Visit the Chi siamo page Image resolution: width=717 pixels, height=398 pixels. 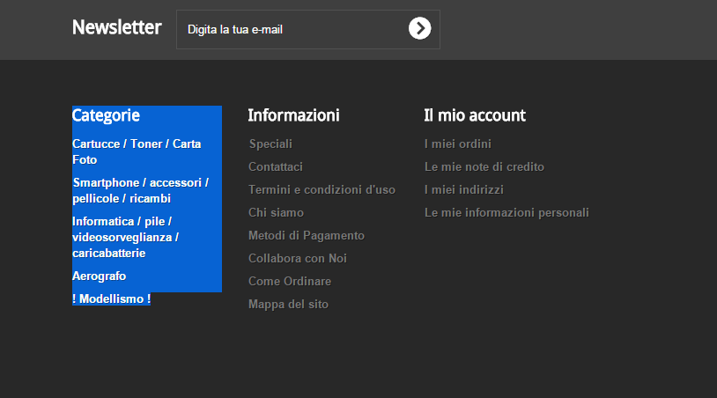click(x=276, y=212)
